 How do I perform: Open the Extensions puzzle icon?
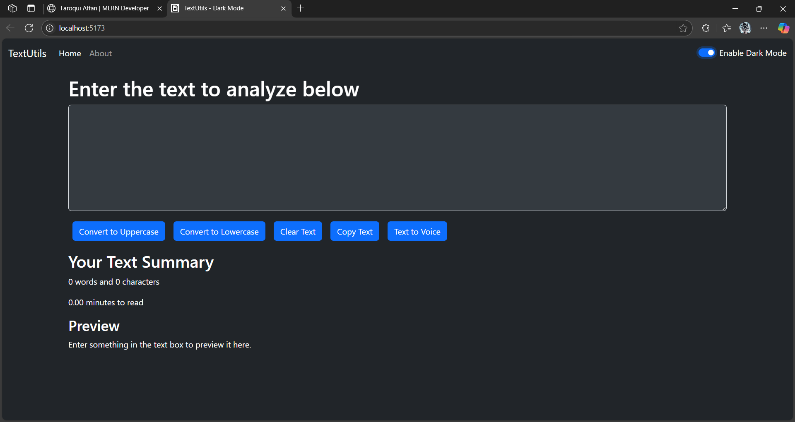pyautogui.click(x=706, y=28)
